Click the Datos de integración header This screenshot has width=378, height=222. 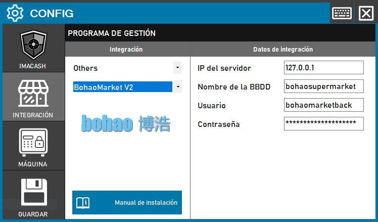tap(282, 50)
